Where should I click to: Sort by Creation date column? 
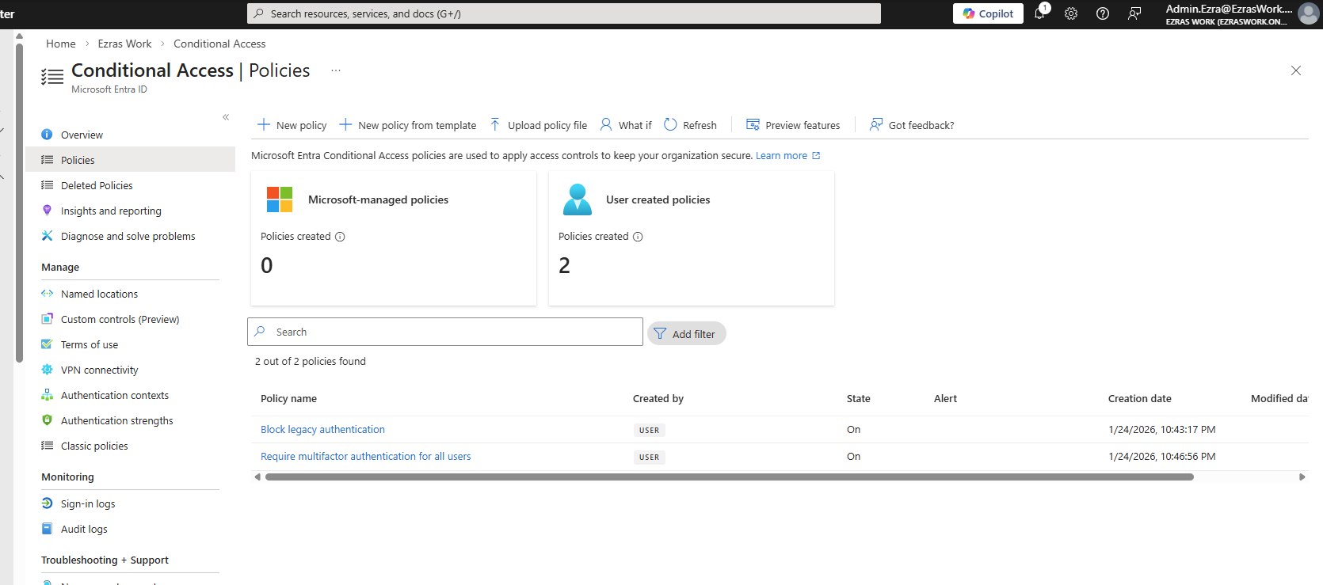point(1139,399)
